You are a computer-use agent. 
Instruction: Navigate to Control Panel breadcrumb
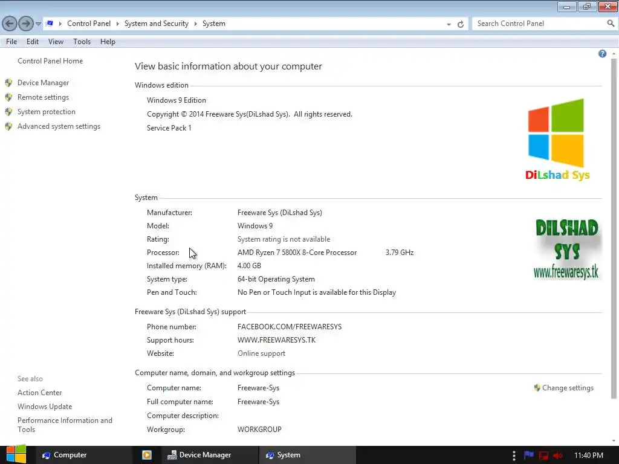point(89,24)
